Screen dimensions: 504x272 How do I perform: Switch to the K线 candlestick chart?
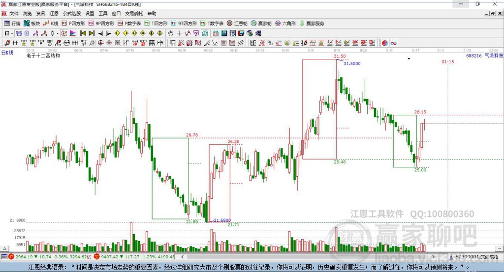coord(51,24)
